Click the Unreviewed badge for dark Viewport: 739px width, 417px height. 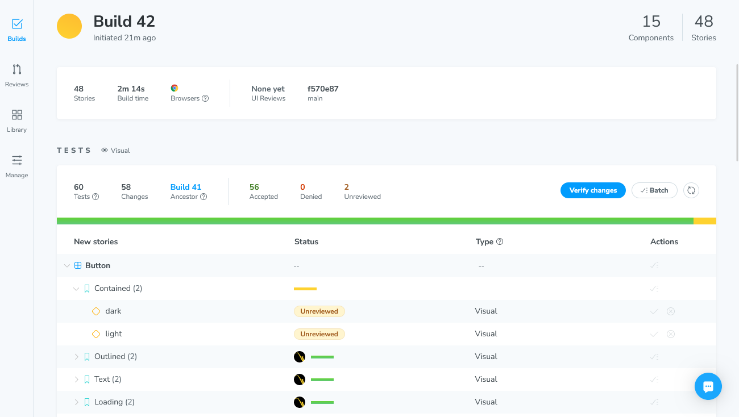pyautogui.click(x=319, y=311)
